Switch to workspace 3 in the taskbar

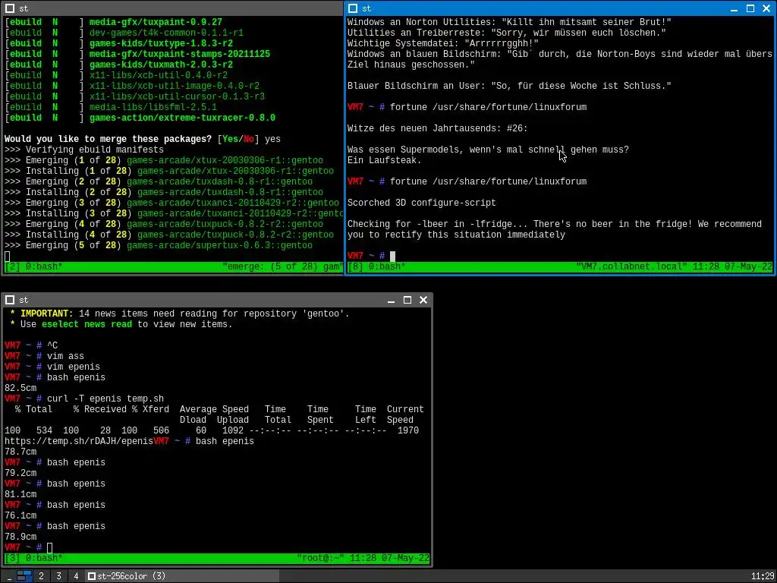58,576
